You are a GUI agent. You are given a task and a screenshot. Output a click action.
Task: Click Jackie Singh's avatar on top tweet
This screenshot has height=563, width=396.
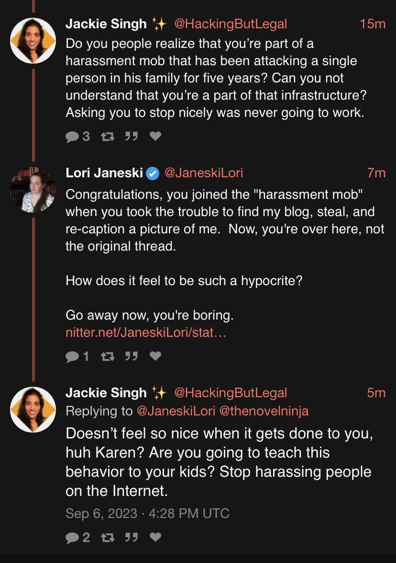(33, 41)
